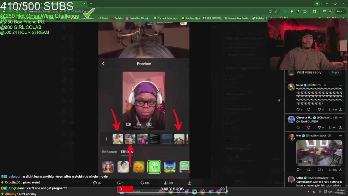View Cheesur's reply 5K view stats
Viewport: 348px width, 196px height.
pos(332,127)
